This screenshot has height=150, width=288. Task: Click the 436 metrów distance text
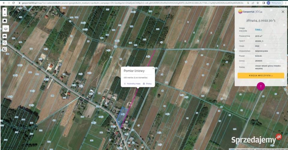136,78
